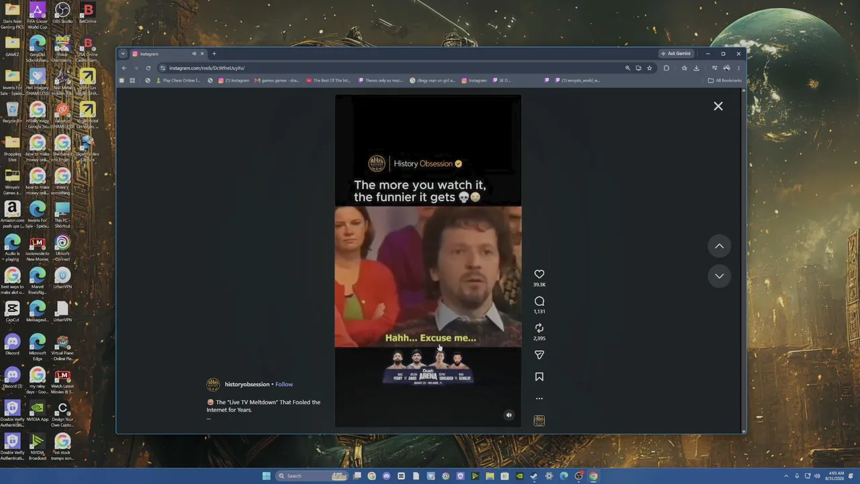Open the clingy man on girl bookmark
Viewport: 860px width, 484px height.
tap(432, 81)
